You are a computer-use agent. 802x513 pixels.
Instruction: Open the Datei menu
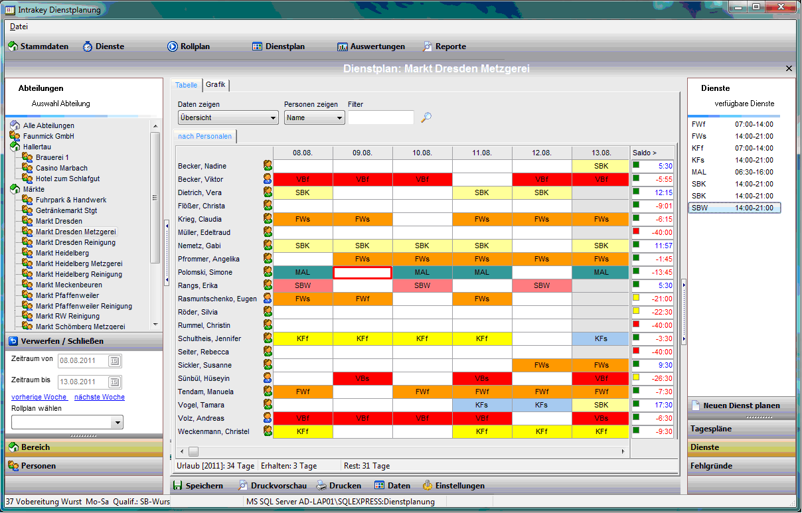[x=19, y=27]
